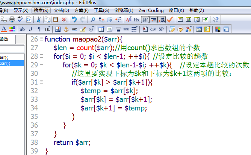Collapse the fold marker on line 31
The width and height of the screenshot is (251, 155).
click(x=41, y=82)
